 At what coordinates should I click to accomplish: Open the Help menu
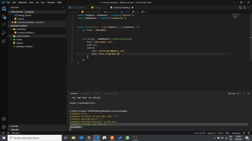[59, 2]
